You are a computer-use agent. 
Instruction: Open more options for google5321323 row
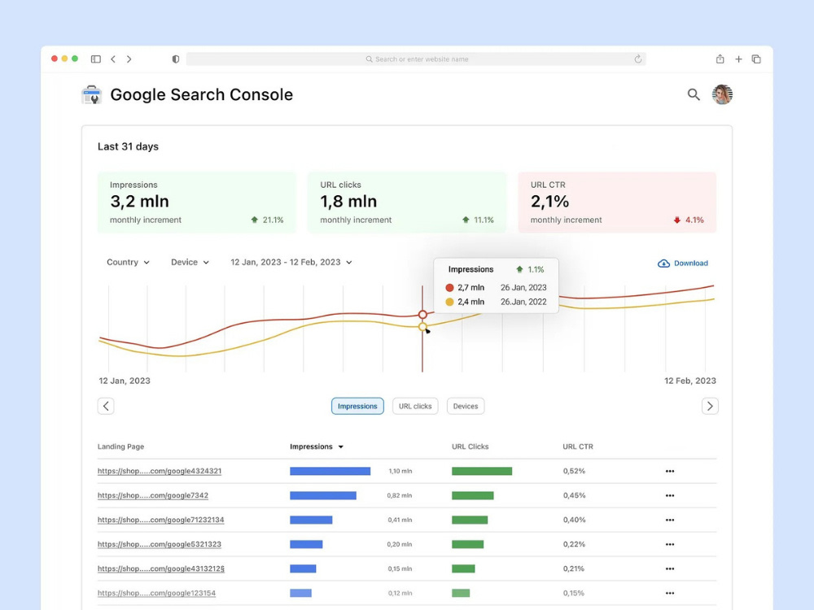click(x=670, y=544)
